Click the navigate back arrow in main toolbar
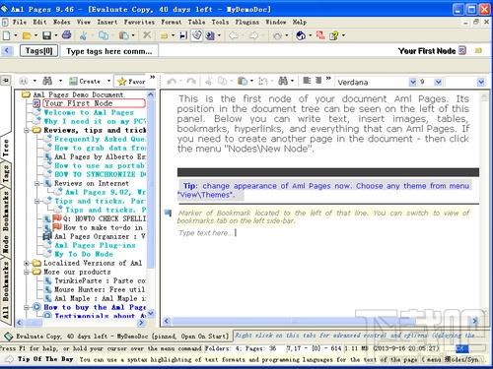 [x=234, y=35]
